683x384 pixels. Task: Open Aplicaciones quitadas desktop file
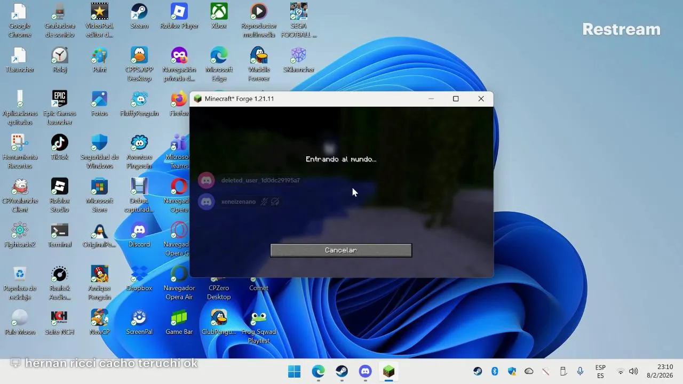[20, 108]
